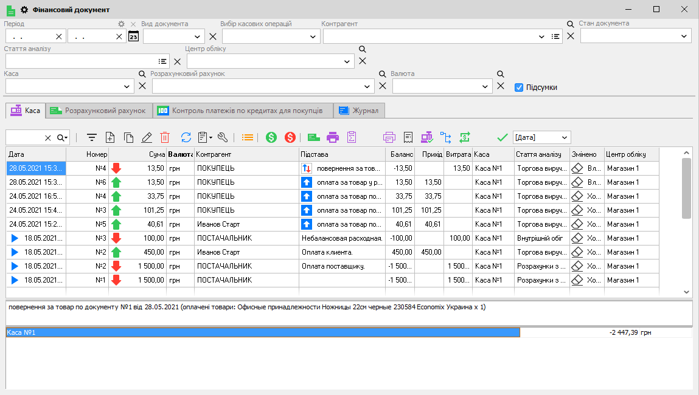Open the Стан документа dropdown
This screenshot has height=395, width=699.
(x=684, y=36)
